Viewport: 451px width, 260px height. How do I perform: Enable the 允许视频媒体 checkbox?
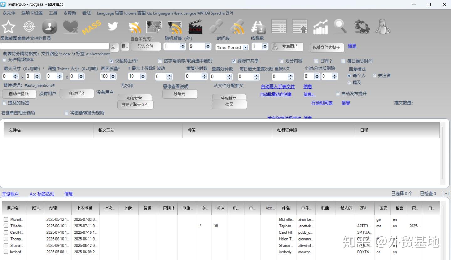[4, 59]
